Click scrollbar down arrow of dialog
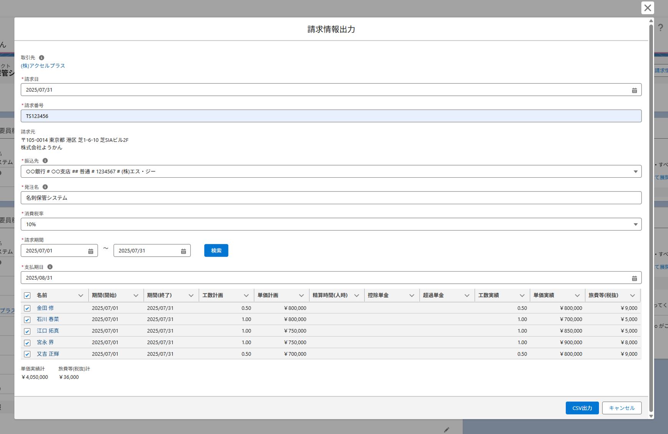 click(651, 416)
